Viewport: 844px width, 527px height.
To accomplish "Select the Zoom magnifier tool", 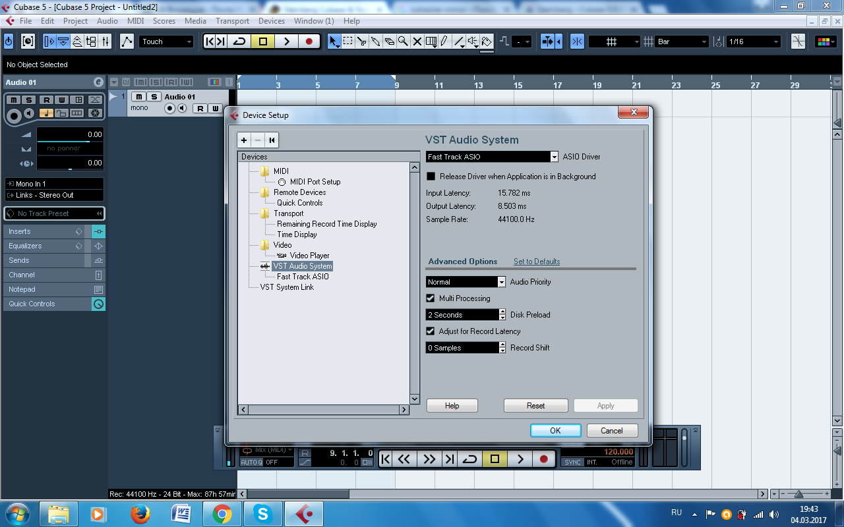I will click(404, 42).
